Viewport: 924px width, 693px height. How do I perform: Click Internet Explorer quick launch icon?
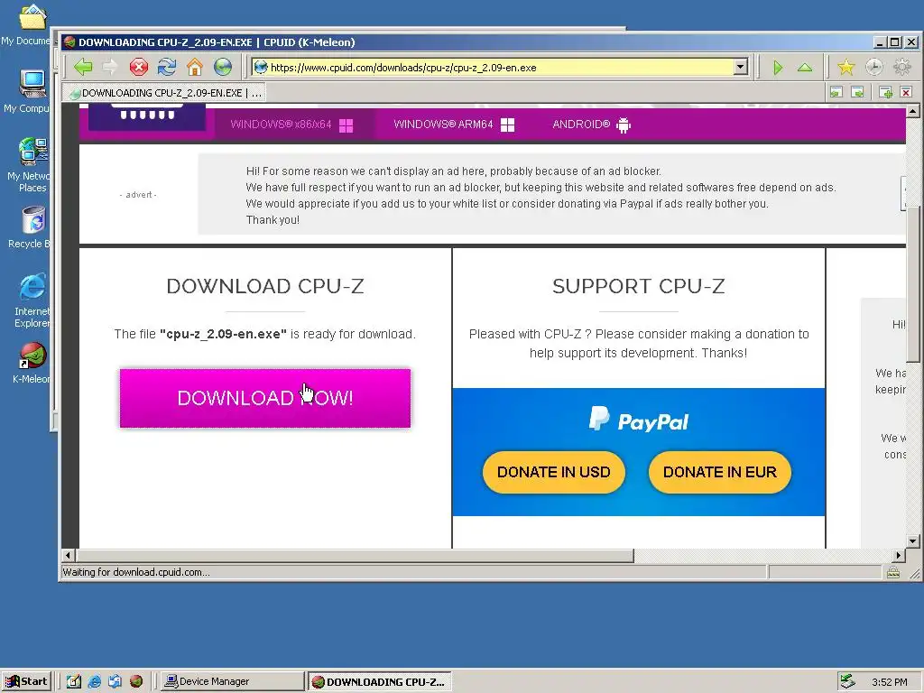tap(94, 681)
